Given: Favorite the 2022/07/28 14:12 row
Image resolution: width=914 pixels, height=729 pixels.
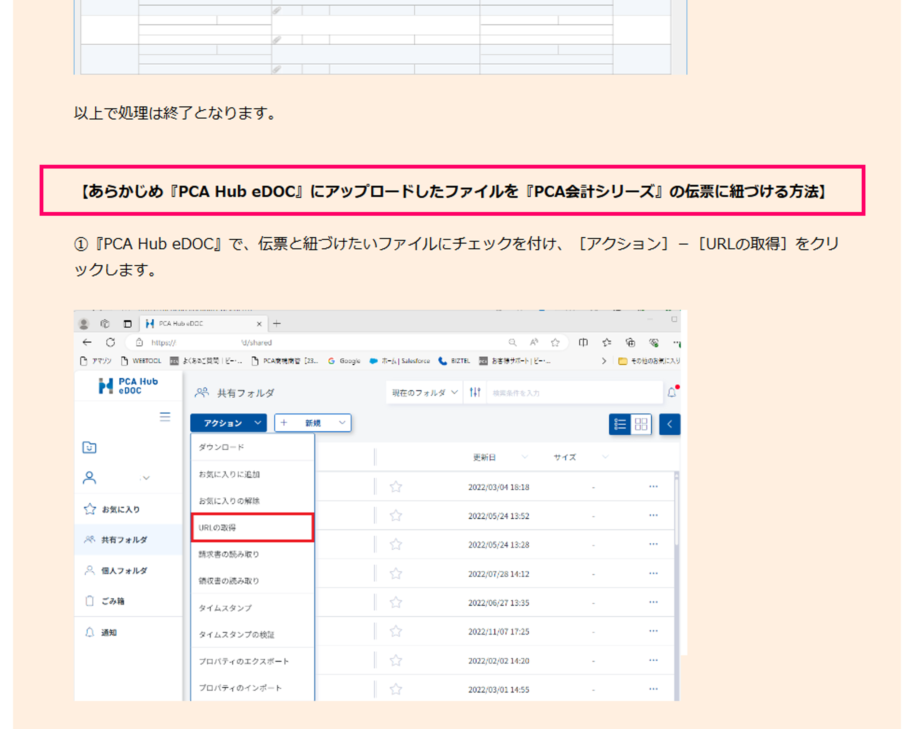Looking at the screenshot, I should (x=395, y=574).
